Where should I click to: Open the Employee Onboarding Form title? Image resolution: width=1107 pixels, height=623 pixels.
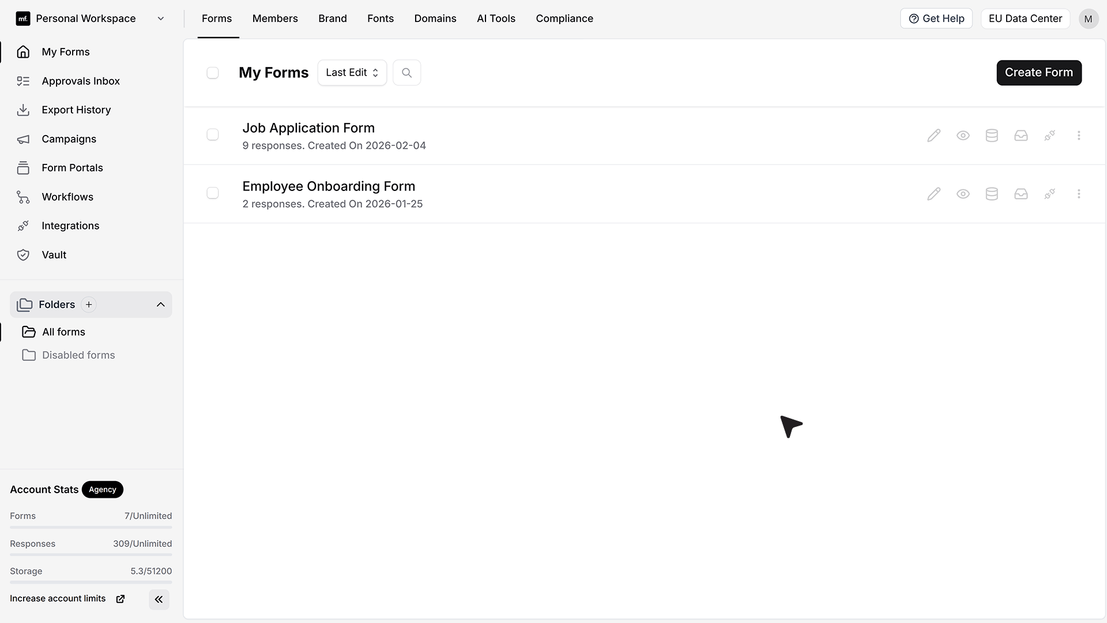329,186
